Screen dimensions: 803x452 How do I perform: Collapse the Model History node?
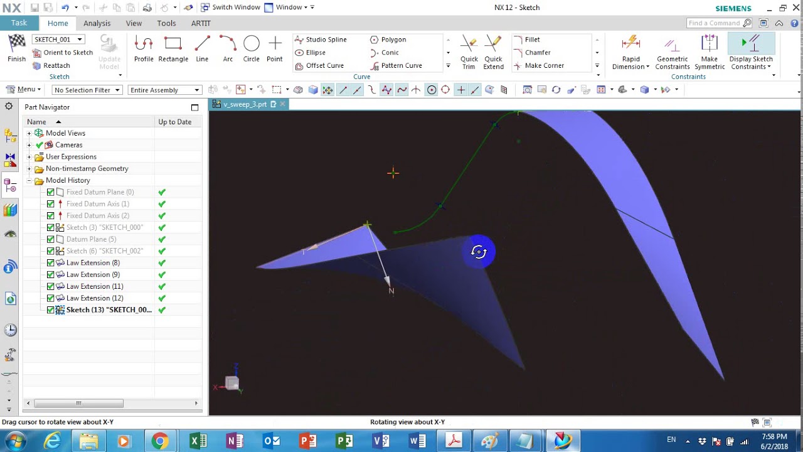(29, 181)
